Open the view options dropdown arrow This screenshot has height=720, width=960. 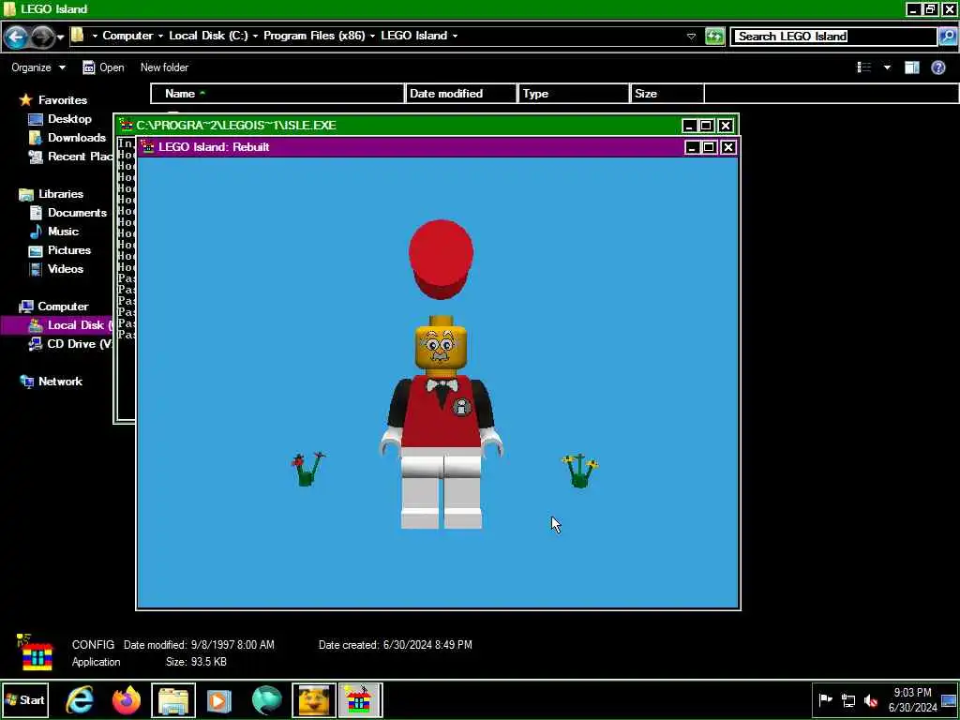click(x=887, y=67)
